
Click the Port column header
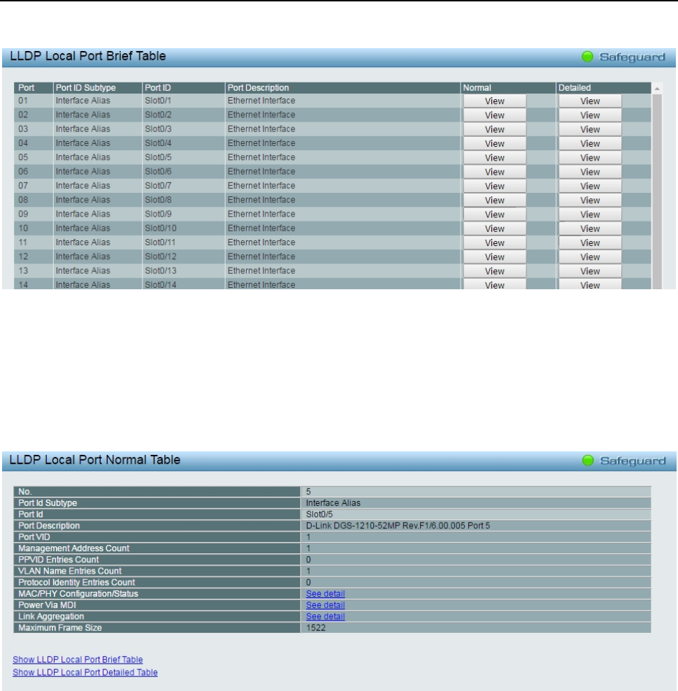click(x=34, y=88)
